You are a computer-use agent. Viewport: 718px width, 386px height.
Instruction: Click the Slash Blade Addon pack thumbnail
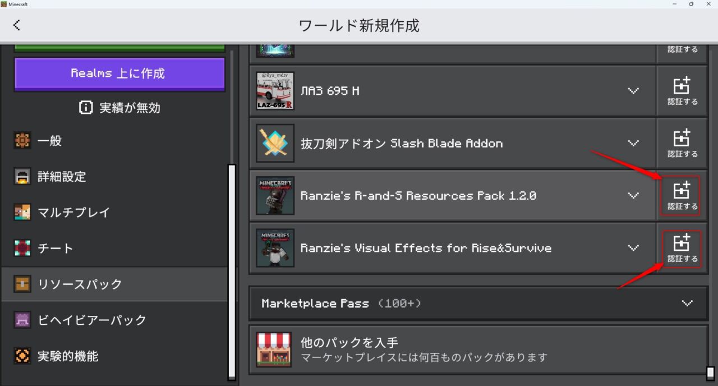[275, 143]
